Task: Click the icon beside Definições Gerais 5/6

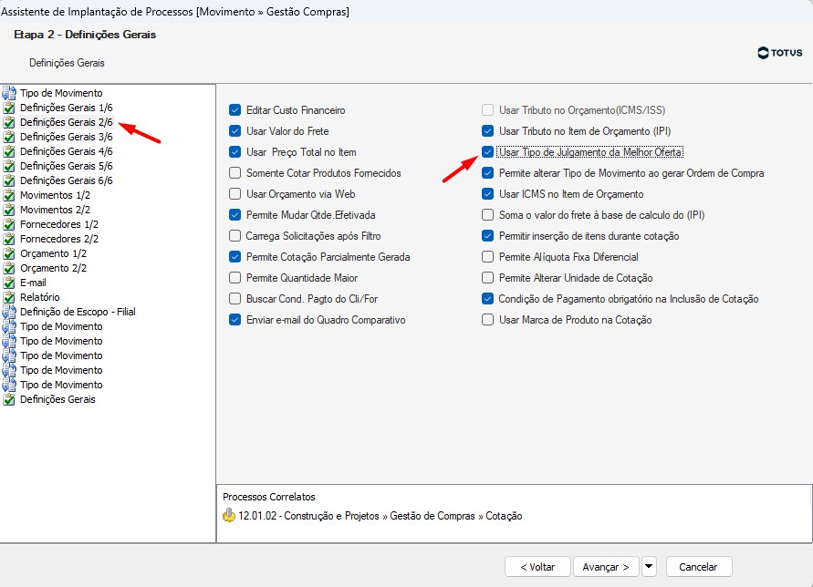Action: tap(9, 166)
